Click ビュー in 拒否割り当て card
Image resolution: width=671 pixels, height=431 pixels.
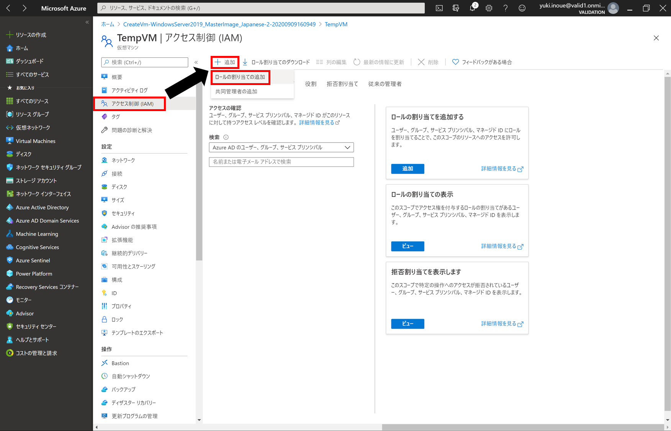(x=408, y=324)
